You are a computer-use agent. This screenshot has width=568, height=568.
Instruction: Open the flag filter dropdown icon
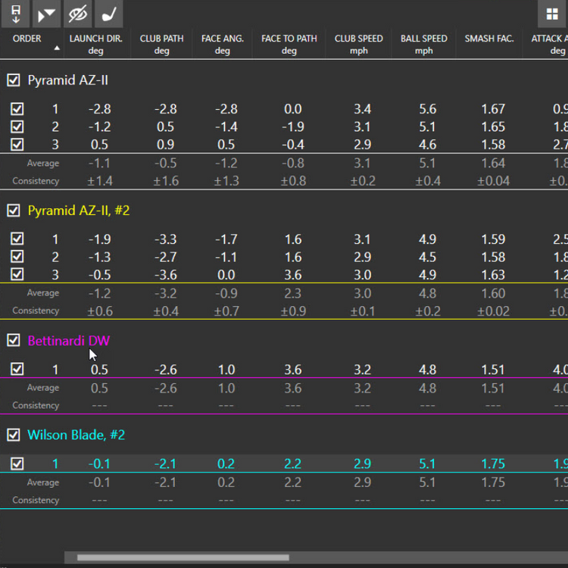click(x=46, y=14)
